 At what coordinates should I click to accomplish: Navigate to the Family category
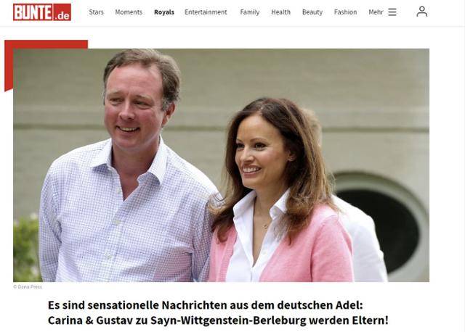pyautogui.click(x=250, y=12)
